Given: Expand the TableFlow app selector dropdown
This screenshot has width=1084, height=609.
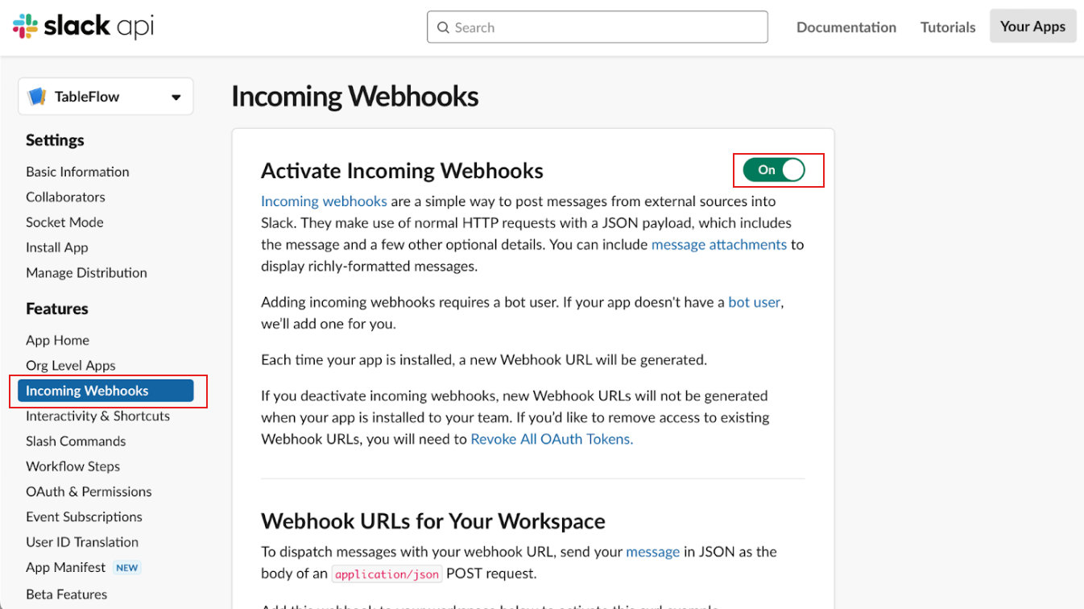Looking at the screenshot, I should coord(176,97).
